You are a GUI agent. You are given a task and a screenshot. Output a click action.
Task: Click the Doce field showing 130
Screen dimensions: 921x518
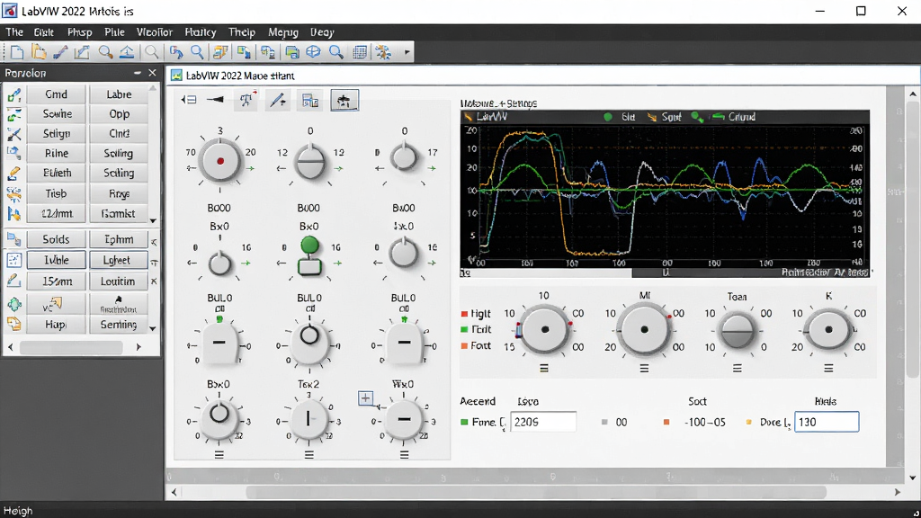tap(827, 422)
